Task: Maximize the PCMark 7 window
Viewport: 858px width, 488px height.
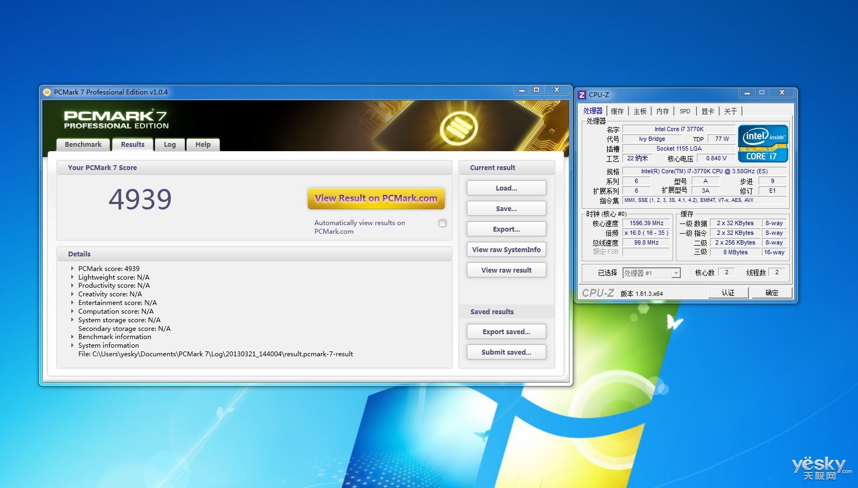Action: (537, 90)
